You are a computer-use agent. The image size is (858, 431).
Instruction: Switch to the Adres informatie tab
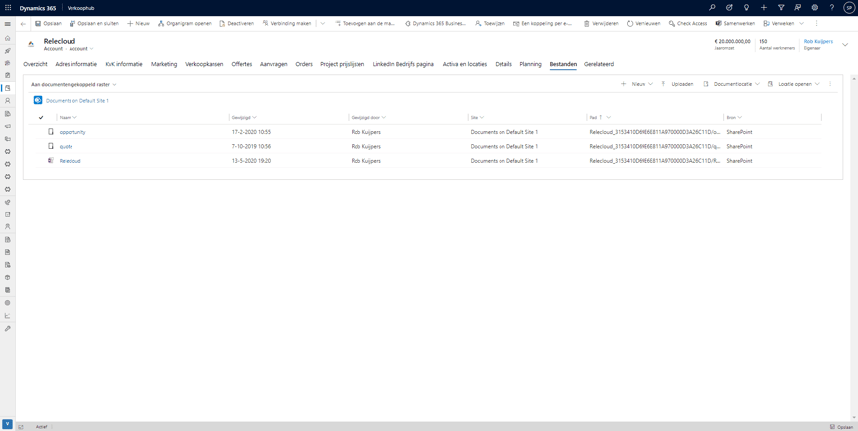[76, 64]
